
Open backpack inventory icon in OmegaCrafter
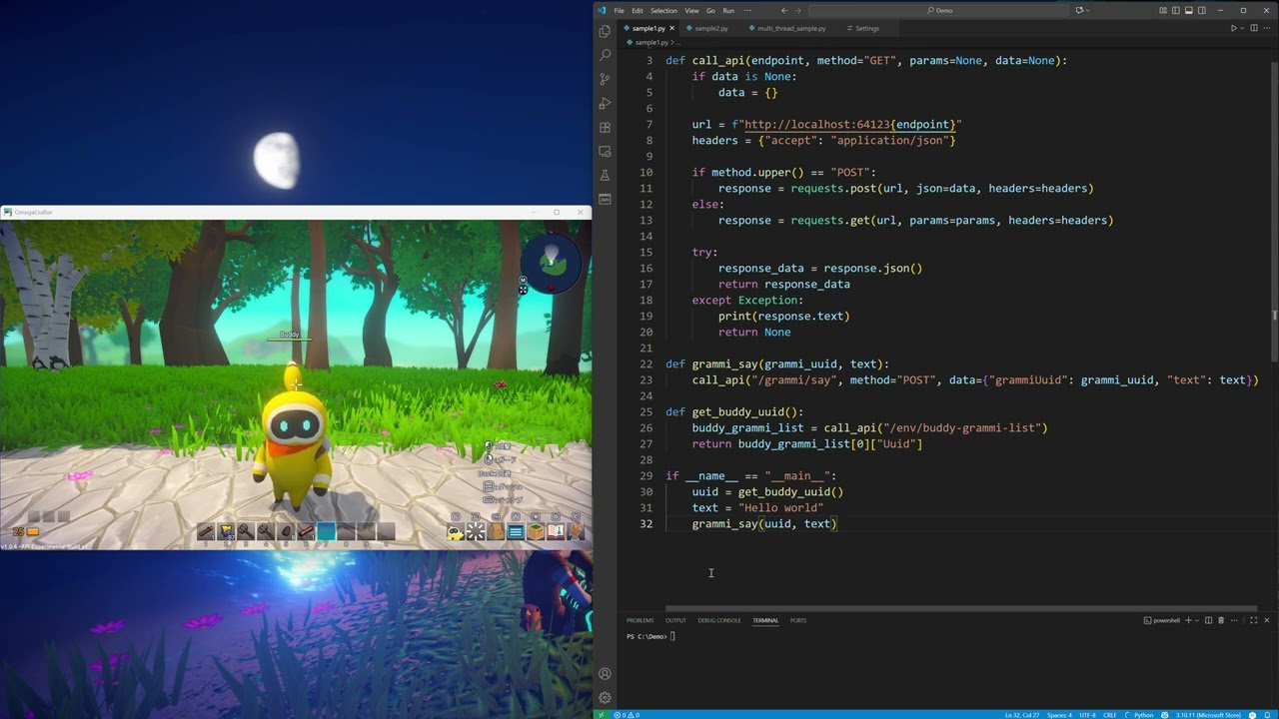coord(496,532)
